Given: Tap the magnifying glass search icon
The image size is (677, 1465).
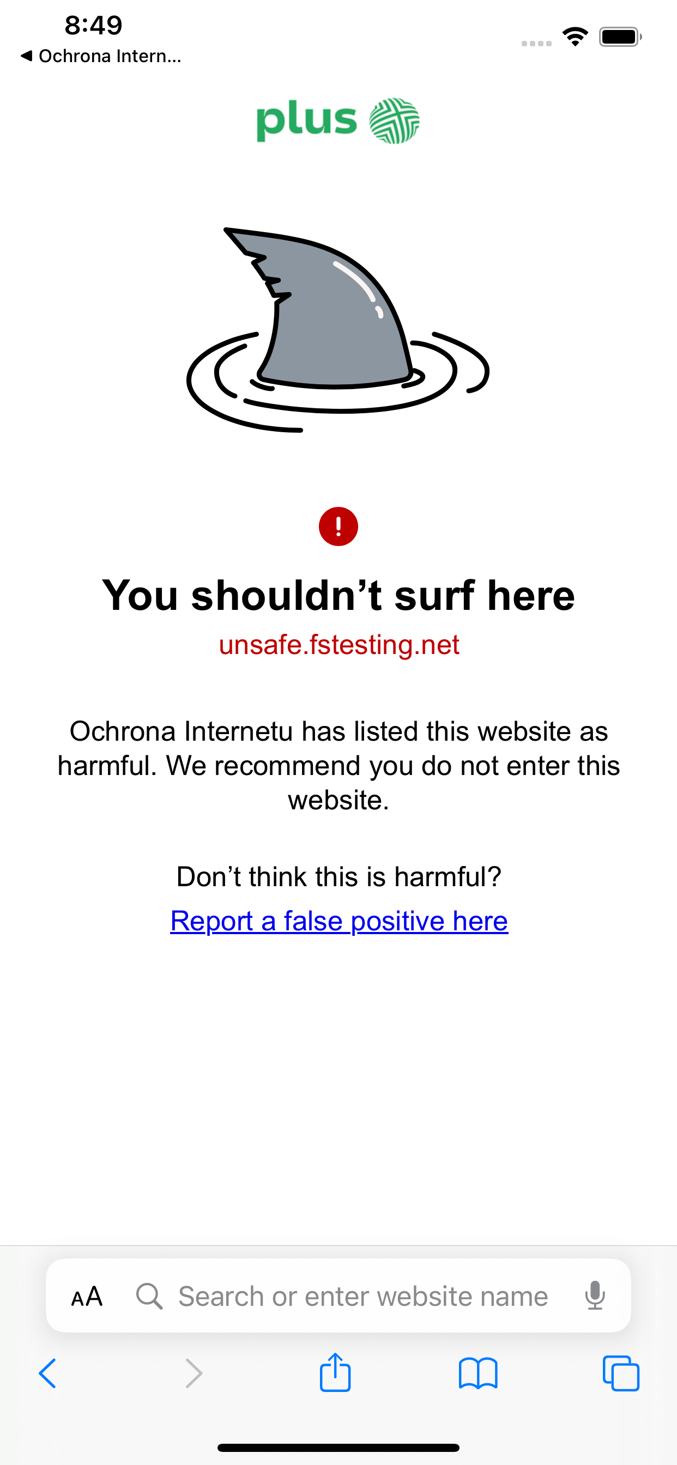Looking at the screenshot, I should tap(149, 1296).
